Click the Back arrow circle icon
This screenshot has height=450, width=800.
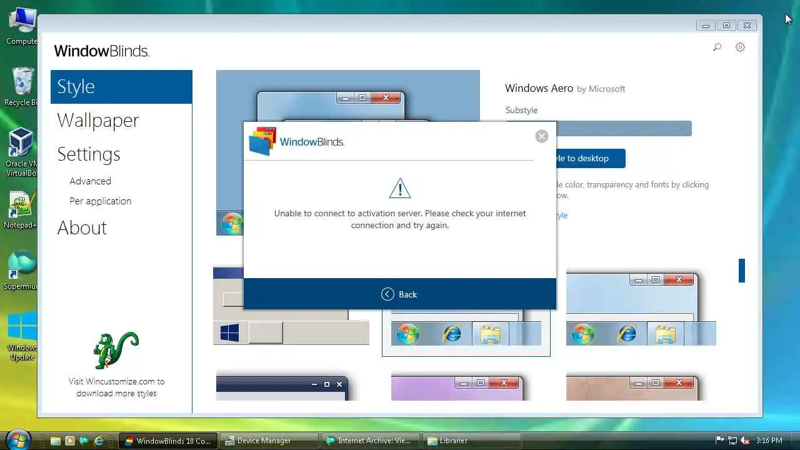coord(387,294)
